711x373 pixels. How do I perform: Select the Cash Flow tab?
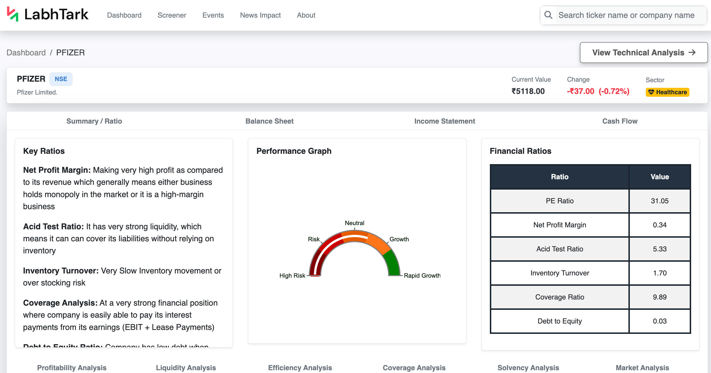(620, 121)
